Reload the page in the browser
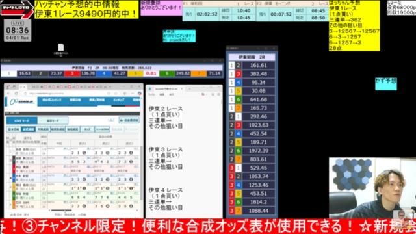Image resolution: width=416 pixels, height=234 pixels. tap(16, 94)
